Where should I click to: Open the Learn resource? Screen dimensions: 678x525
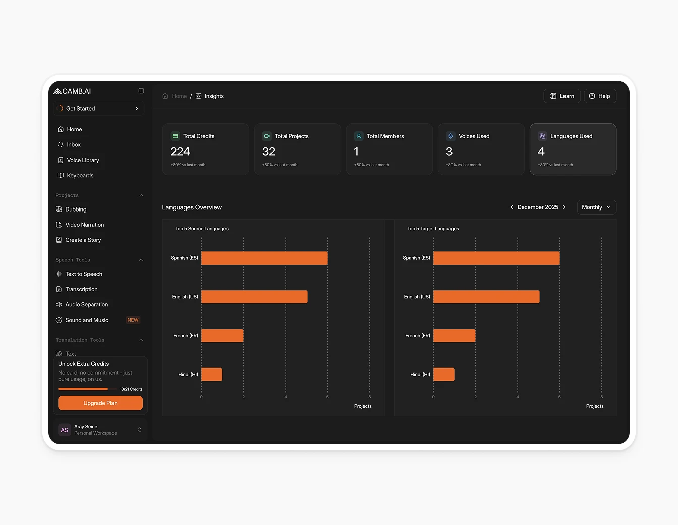[561, 96]
